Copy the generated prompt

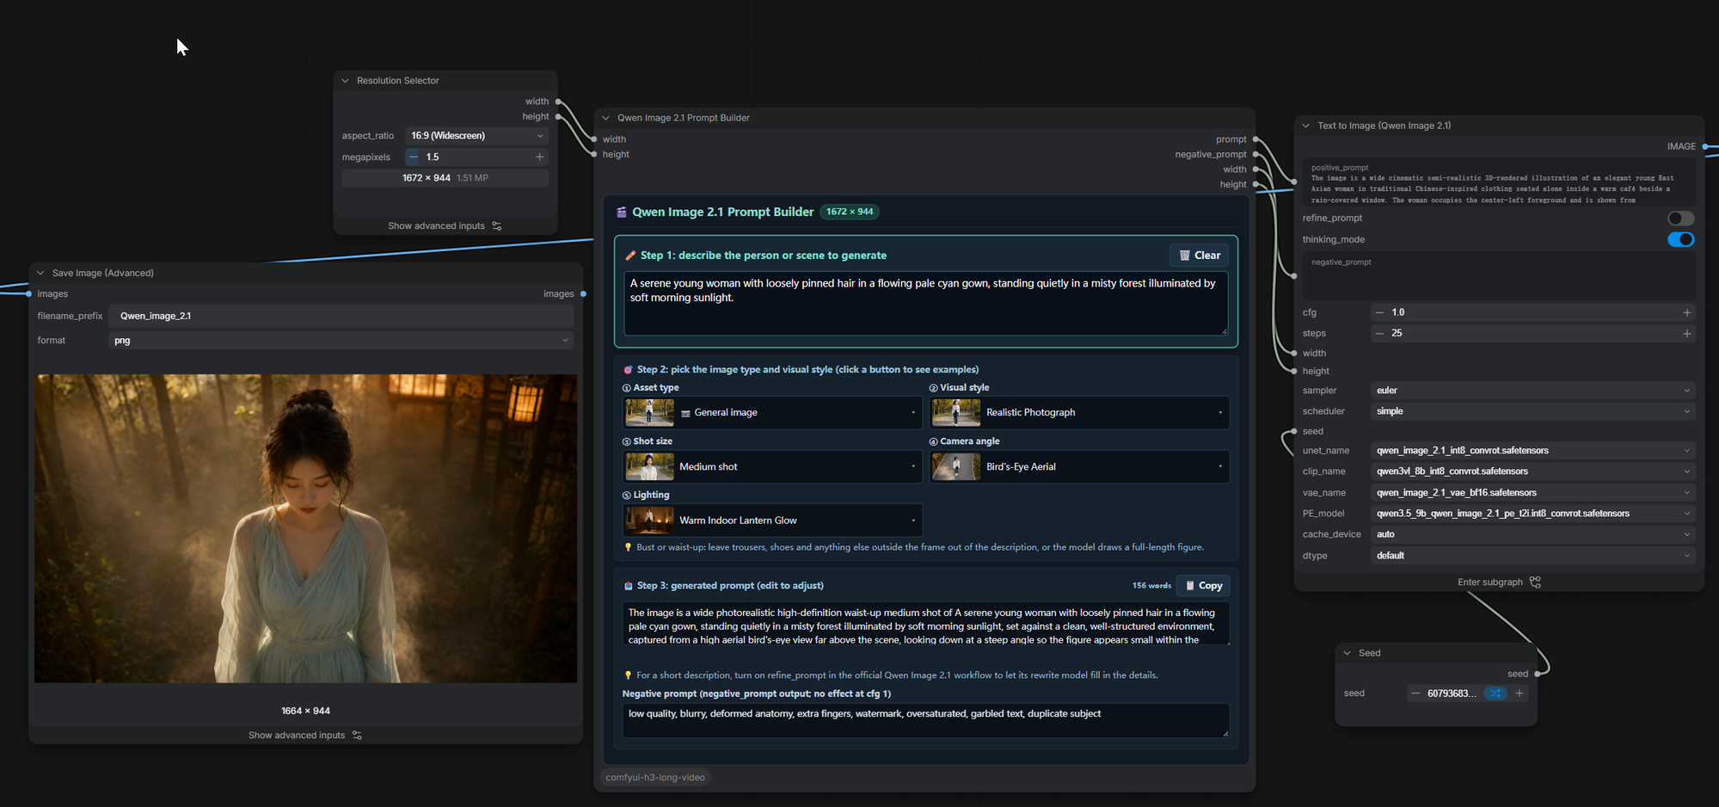tap(1203, 586)
